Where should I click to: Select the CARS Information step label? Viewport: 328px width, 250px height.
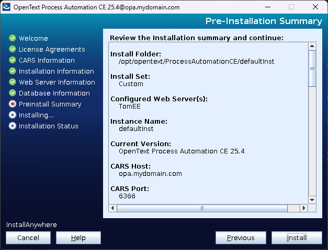pos(47,61)
